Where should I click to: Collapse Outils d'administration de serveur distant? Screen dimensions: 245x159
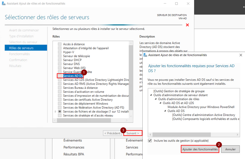click(152, 96)
